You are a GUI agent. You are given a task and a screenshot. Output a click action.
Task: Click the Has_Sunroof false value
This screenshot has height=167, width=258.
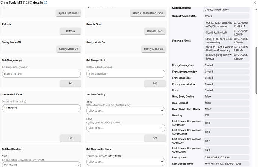tap(227, 103)
